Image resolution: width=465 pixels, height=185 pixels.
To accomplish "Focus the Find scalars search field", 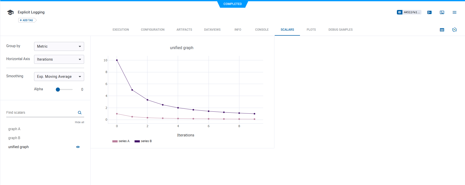I will click(40, 113).
